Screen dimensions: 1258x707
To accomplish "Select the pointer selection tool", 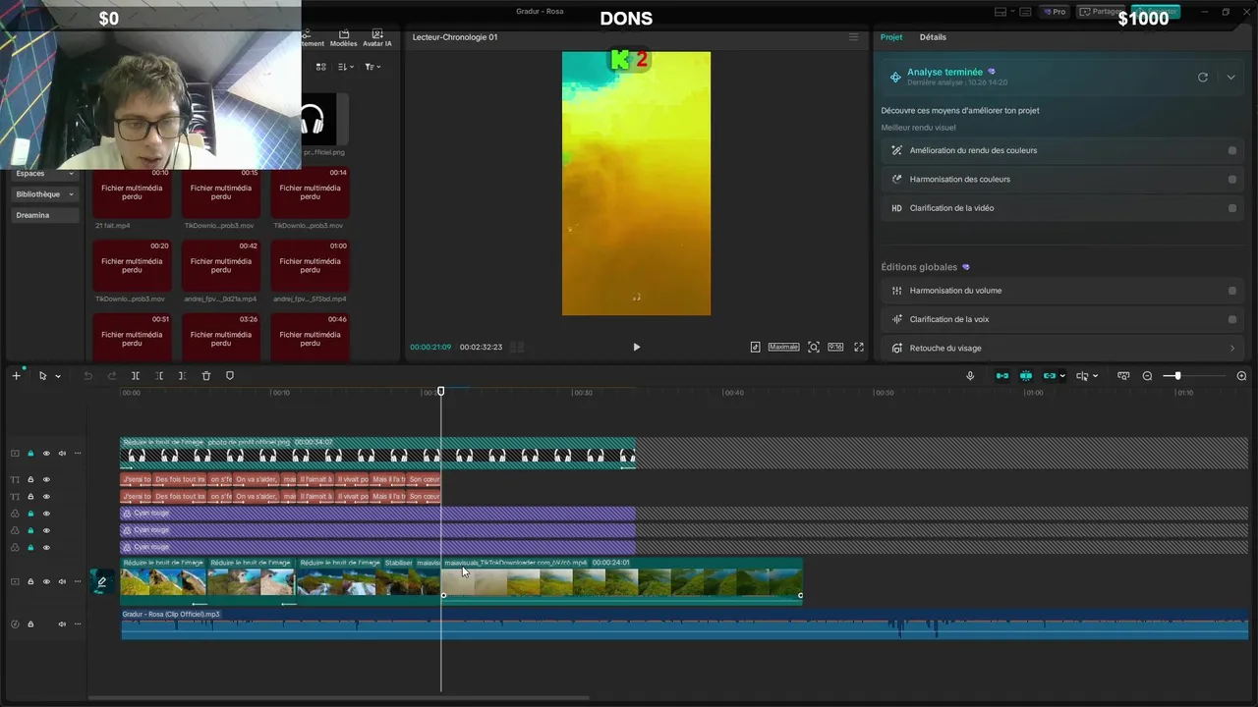I will pos(42,376).
